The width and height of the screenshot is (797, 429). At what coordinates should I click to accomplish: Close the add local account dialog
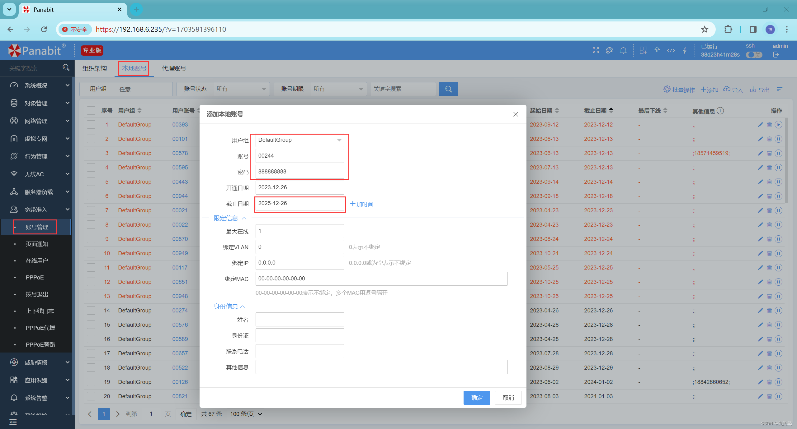pyautogui.click(x=516, y=114)
